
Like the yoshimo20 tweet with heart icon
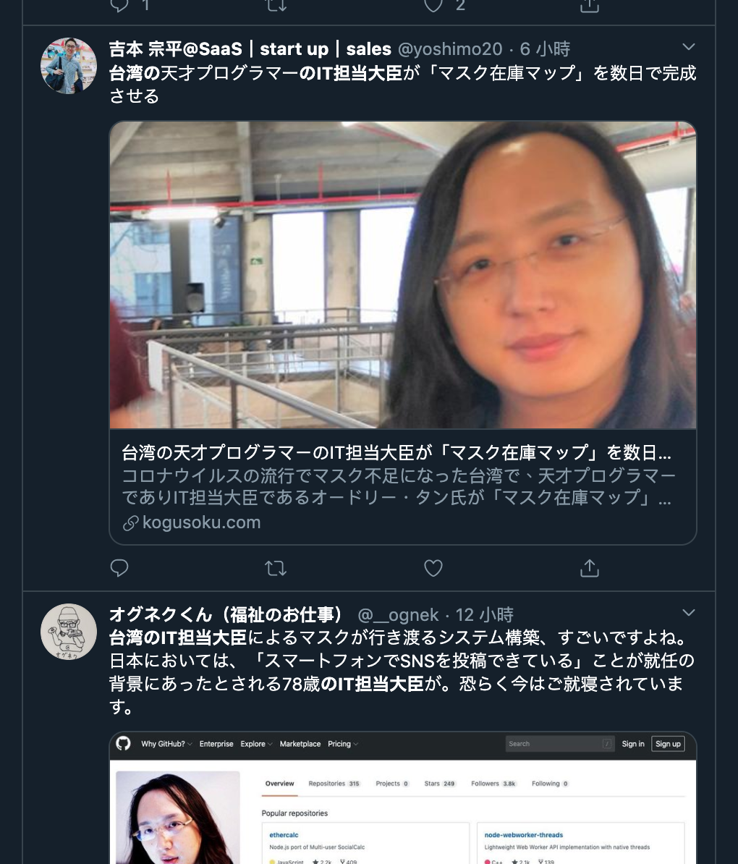pyautogui.click(x=433, y=567)
